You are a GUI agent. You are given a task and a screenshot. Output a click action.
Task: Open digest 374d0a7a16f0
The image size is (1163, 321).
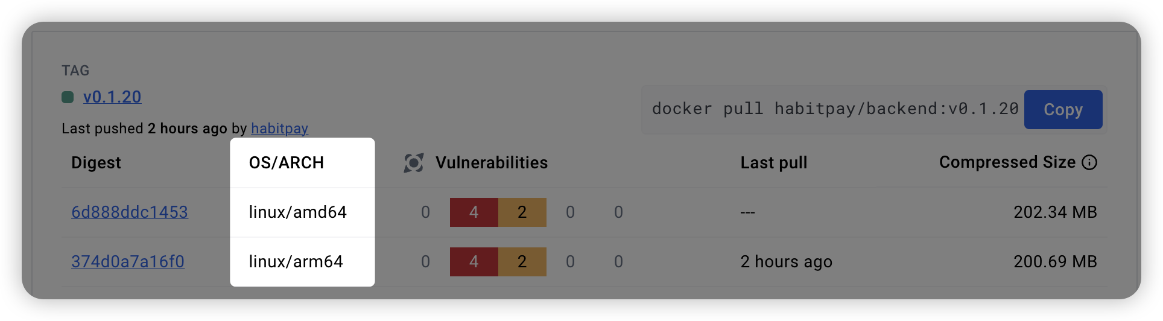tap(128, 262)
